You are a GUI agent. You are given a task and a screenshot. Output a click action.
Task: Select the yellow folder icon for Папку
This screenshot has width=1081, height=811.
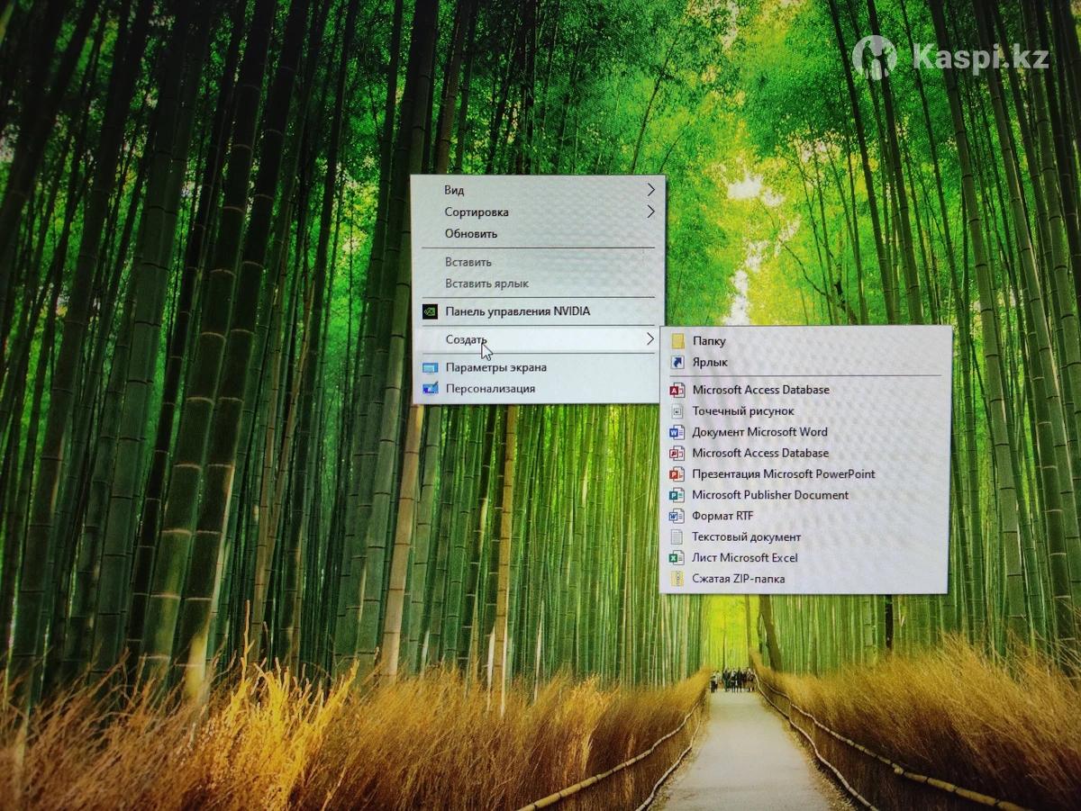click(677, 341)
